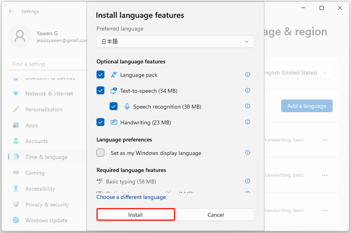
Task: Select Time & language in the sidebar
Action: pos(16,157)
